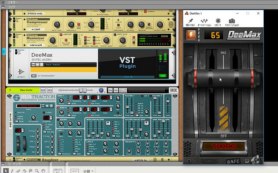Fold the Bass Guitar mix channel device
The image size is (278, 173).
click(x=10, y=90)
